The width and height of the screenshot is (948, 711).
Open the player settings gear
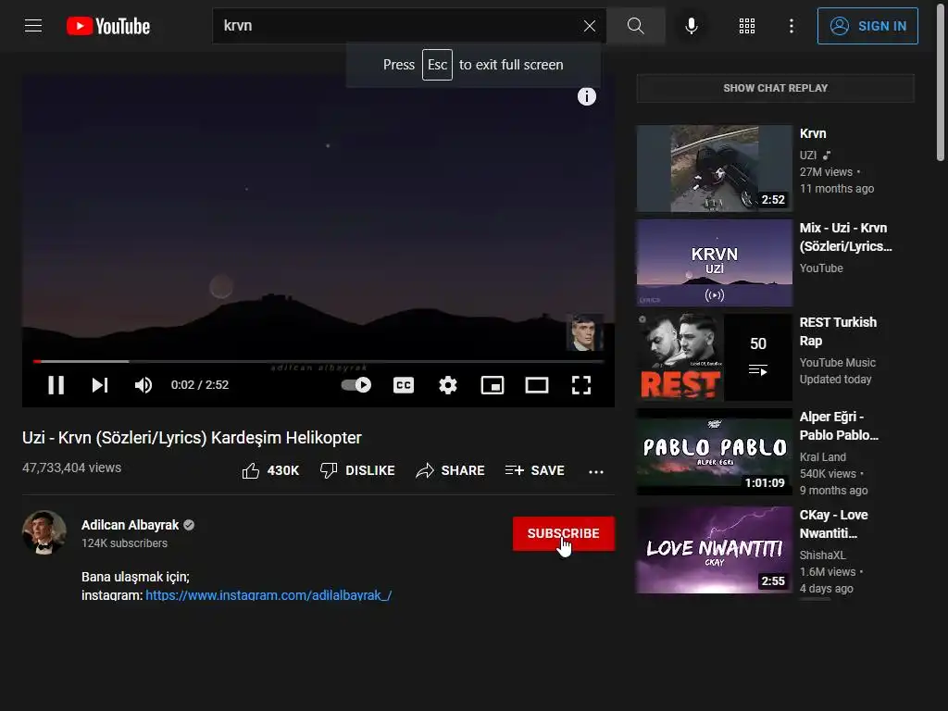tap(448, 385)
